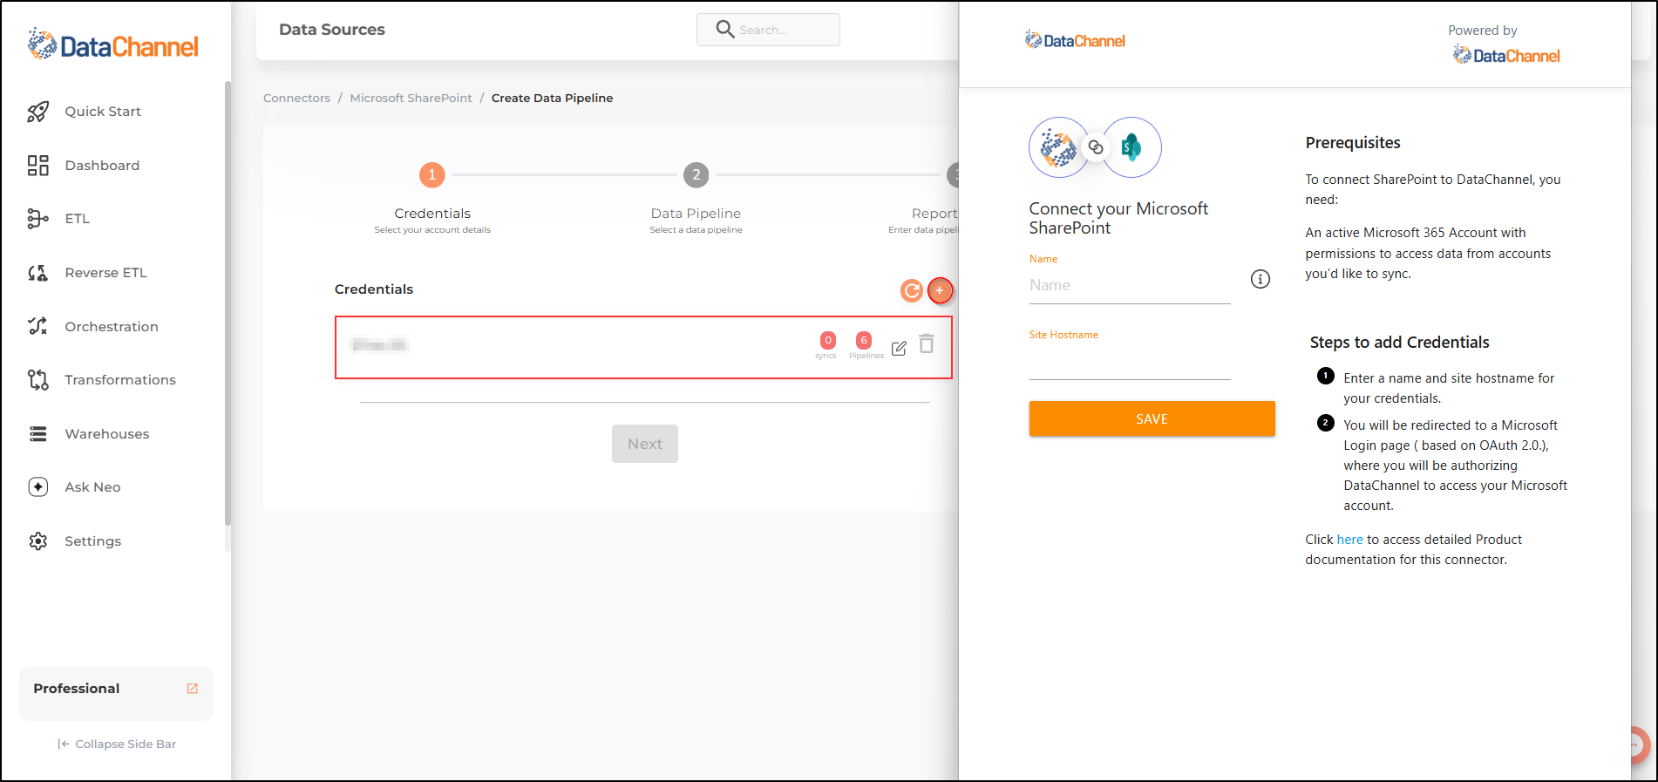The height and width of the screenshot is (782, 1658).
Task: Go to Reverse ETL menu item
Action: [106, 273]
